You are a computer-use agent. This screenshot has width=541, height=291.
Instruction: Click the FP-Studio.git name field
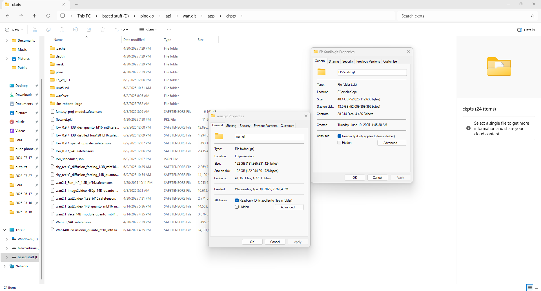click(372, 72)
